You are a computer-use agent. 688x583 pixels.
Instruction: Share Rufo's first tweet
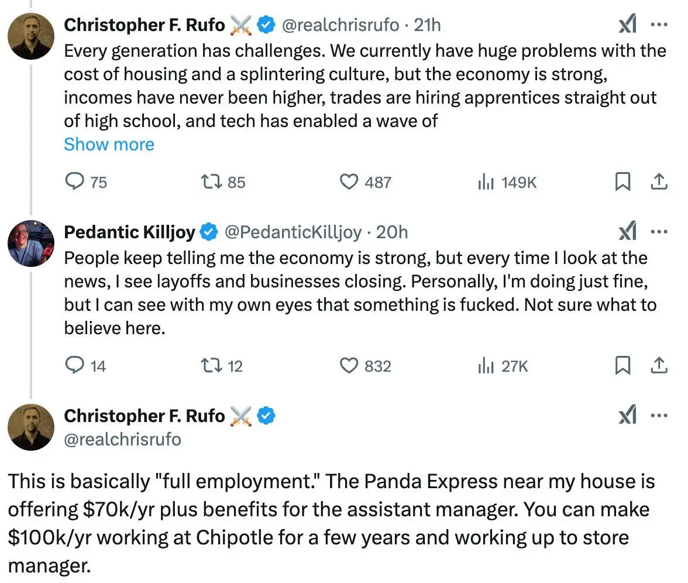659,182
